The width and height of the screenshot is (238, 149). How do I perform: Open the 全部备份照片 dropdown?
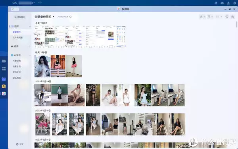[44, 17]
